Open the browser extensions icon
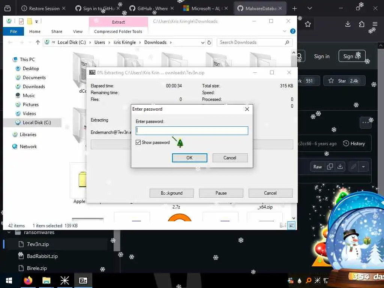 click(x=361, y=24)
